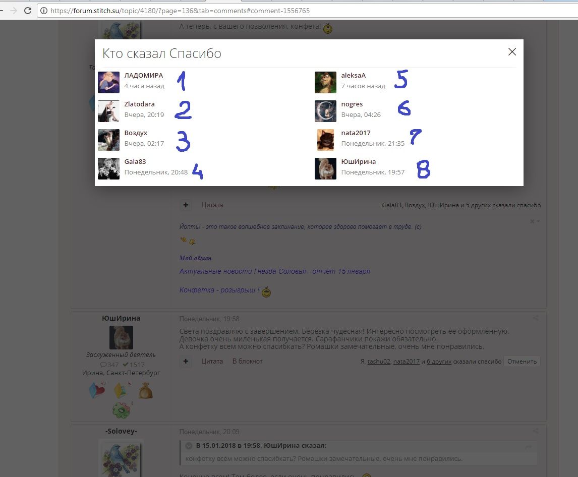The width and height of the screenshot is (578, 477).
Task: Open ЮшИрина's profile in the dialog
Action: pyautogui.click(x=358, y=162)
